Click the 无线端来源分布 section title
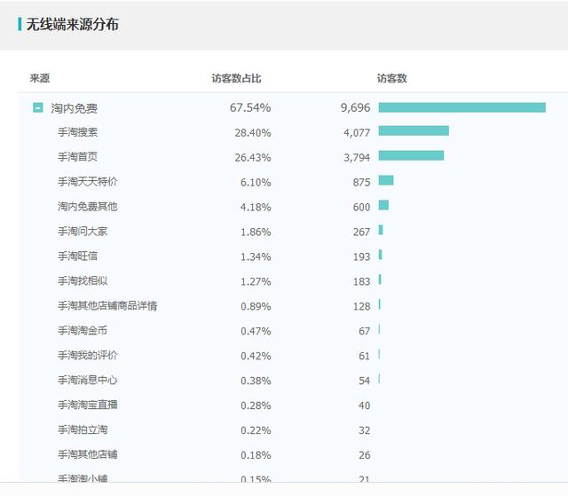This screenshot has height=496, width=568. (73, 24)
